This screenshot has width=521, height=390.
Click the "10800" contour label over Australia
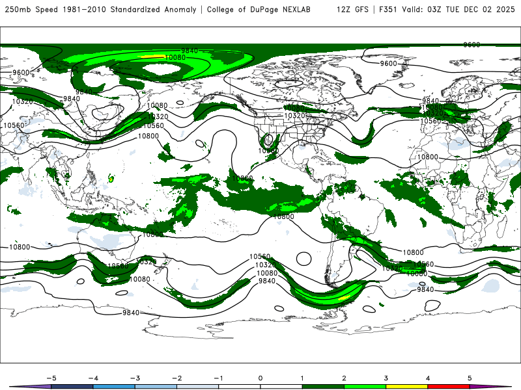(x=153, y=235)
